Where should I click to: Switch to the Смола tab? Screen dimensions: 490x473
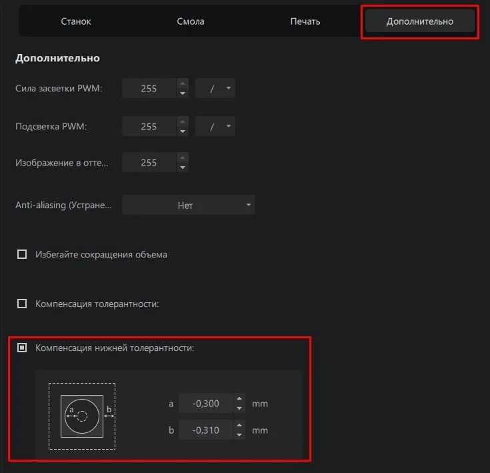pos(191,21)
